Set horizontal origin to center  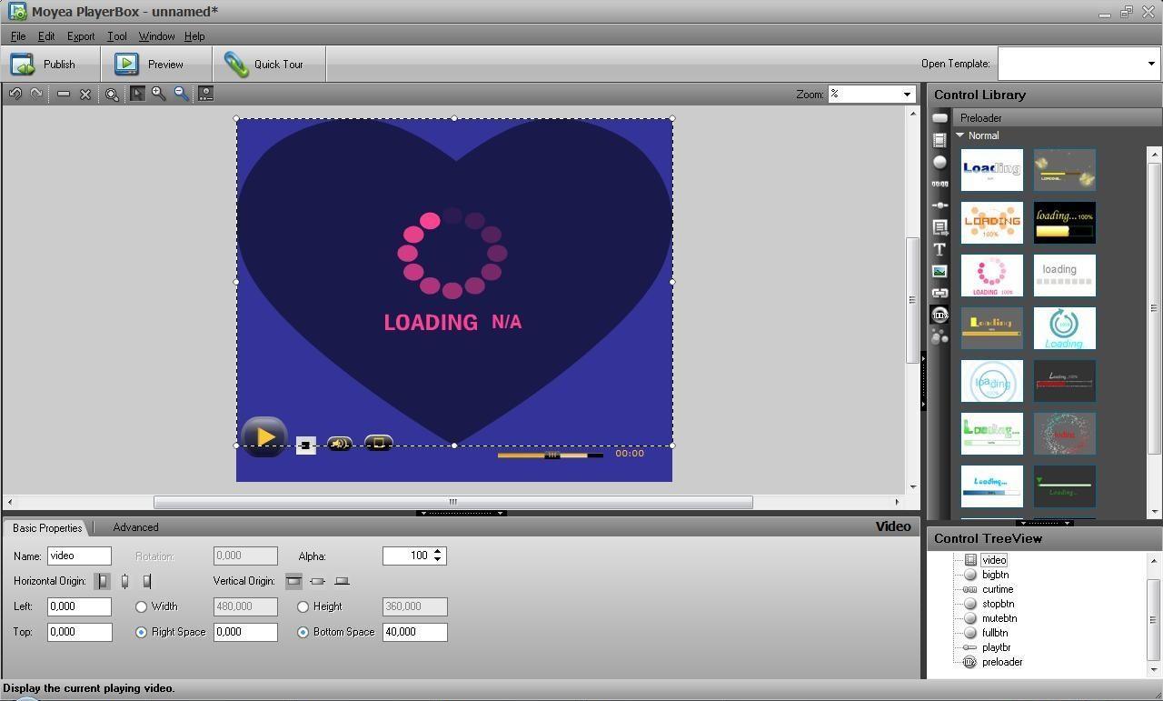(x=124, y=581)
